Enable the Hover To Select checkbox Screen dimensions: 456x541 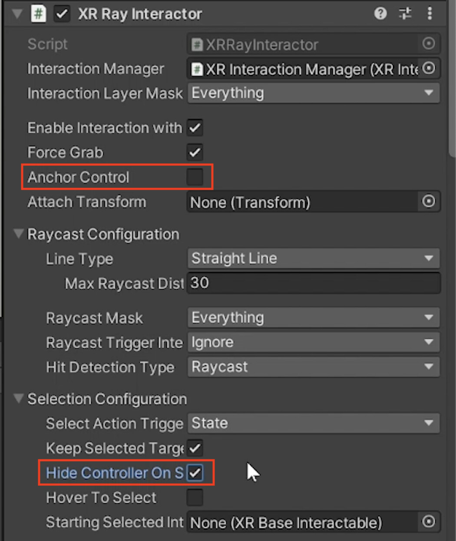195,498
